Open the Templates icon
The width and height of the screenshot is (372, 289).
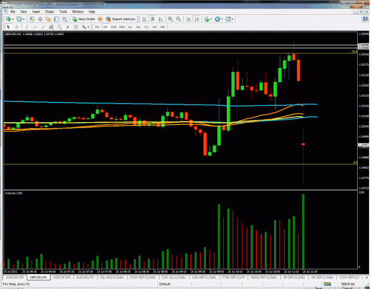click(228, 19)
